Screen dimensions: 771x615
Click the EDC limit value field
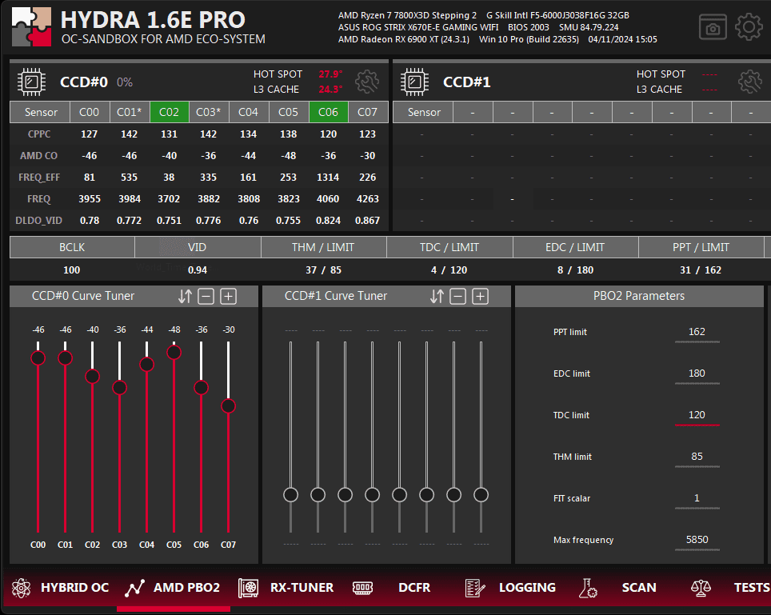pyautogui.click(x=697, y=374)
